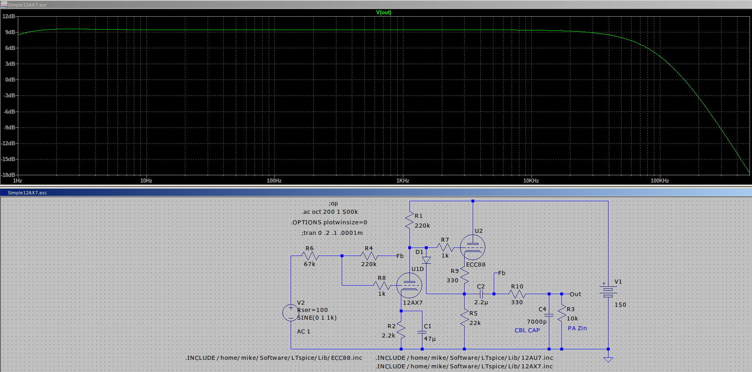Click the R3 resistor symbol
Viewport: 752px width, 372px height.
[x=562, y=313]
